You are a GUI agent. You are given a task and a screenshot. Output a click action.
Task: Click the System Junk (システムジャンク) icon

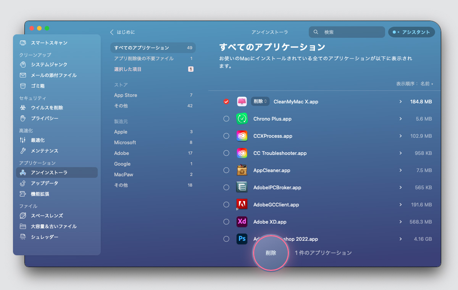coord(23,64)
